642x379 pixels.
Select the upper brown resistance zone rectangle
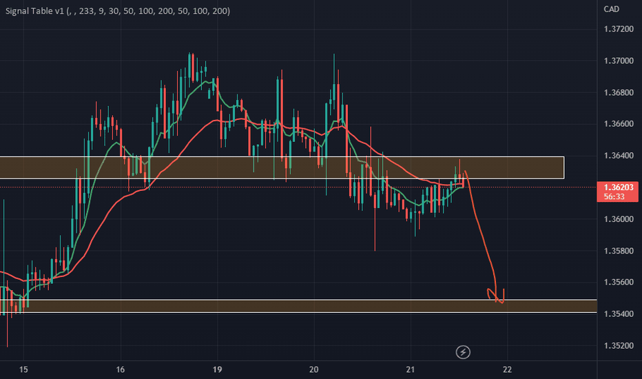282,167
